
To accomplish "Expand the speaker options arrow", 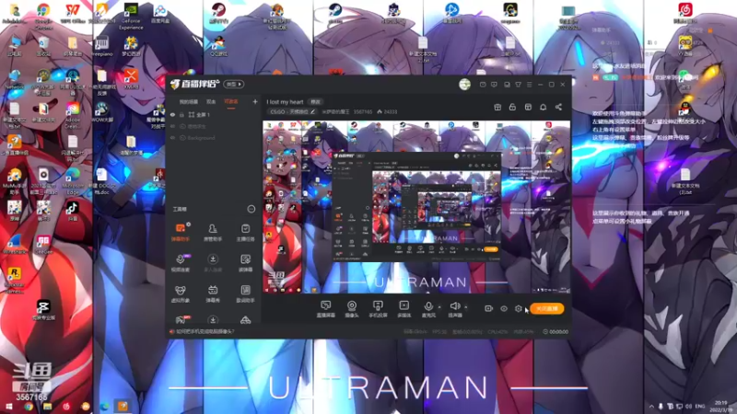I will point(466,307).
